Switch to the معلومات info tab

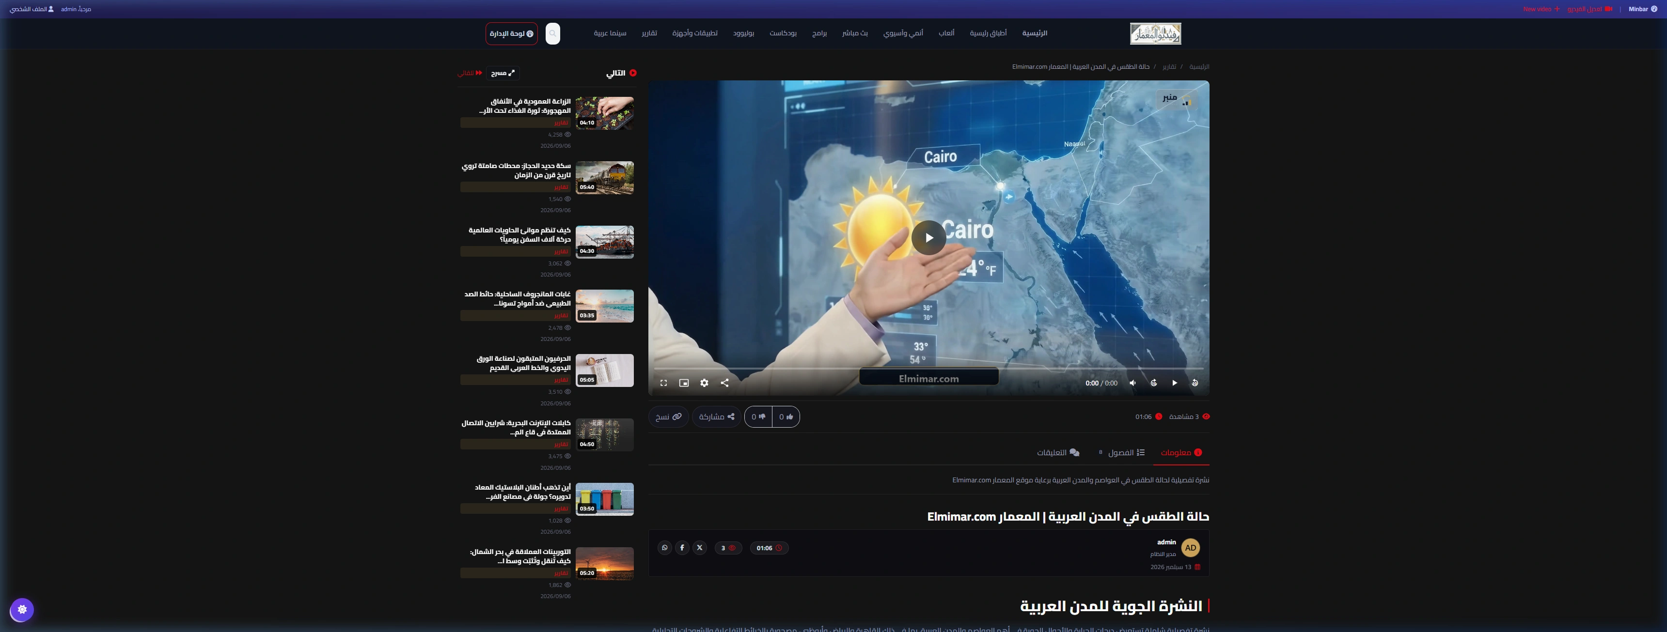[1181, 453]
